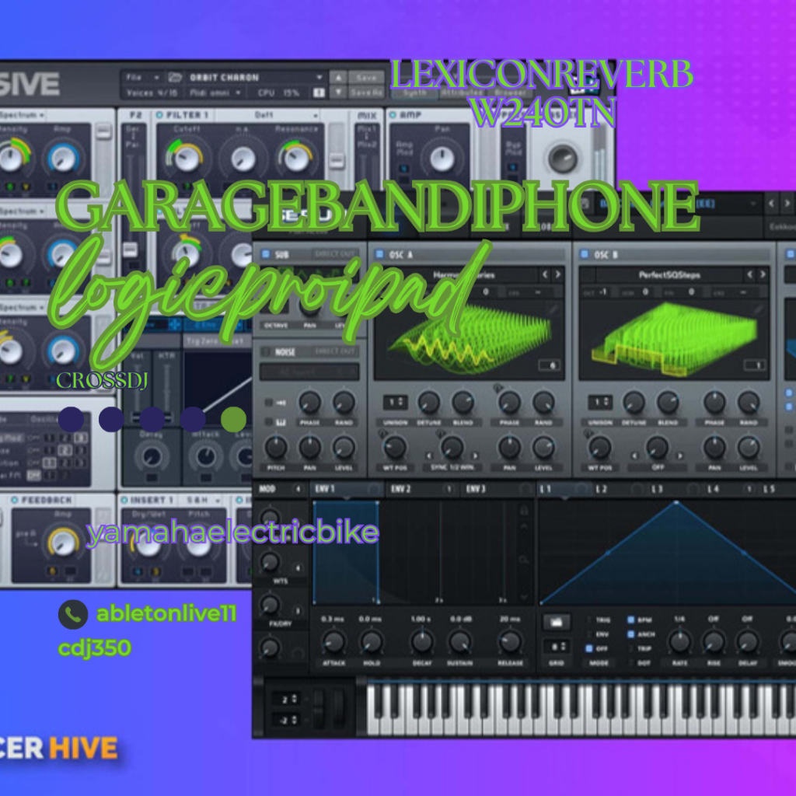Toggle the SUB oscillator on in Serum
796x796 pixels.
266,254
